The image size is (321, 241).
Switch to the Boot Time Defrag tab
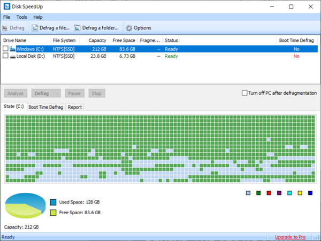click(x=46, y=107)
